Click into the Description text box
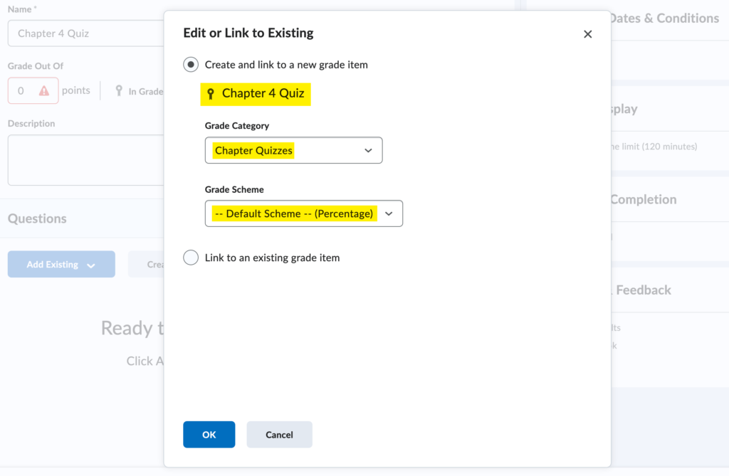Screen dimensions: 729x476 tap(85, 160)
